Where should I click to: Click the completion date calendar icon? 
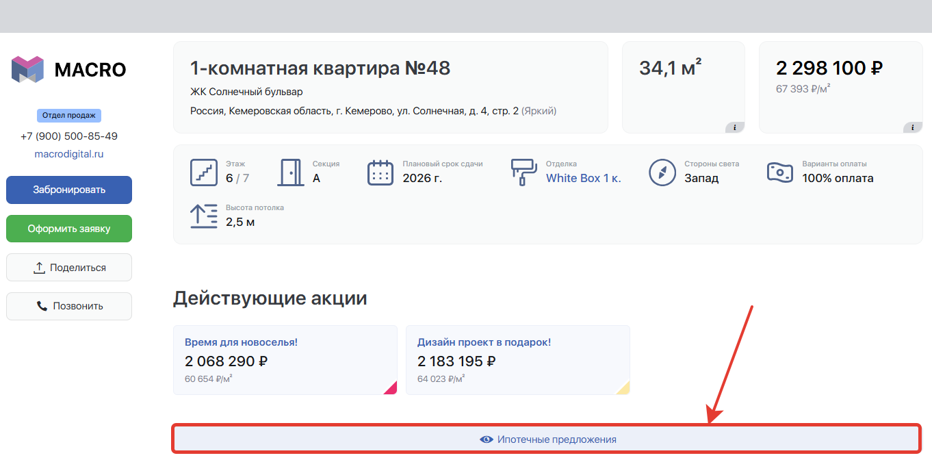[380, 172]
